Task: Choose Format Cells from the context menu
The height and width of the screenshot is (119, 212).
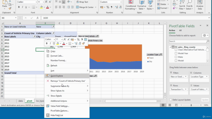Action: (67, 56)
